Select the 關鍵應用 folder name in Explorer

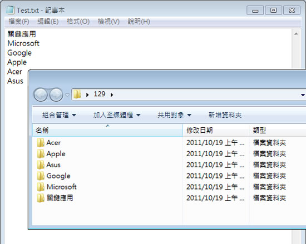pos(60,198)
